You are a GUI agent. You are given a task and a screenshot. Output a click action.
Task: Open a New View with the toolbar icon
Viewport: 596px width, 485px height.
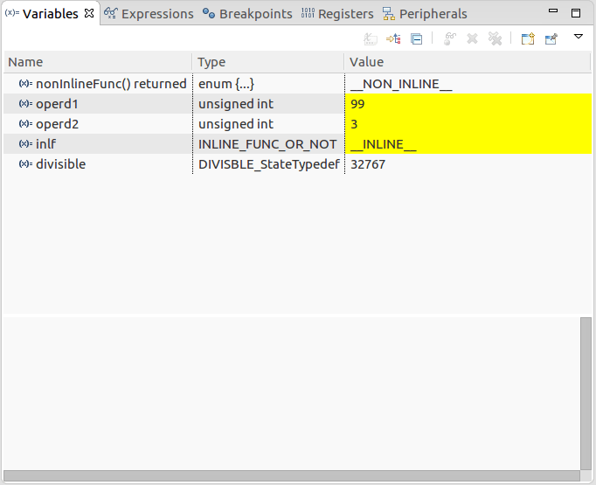[528, 38]
